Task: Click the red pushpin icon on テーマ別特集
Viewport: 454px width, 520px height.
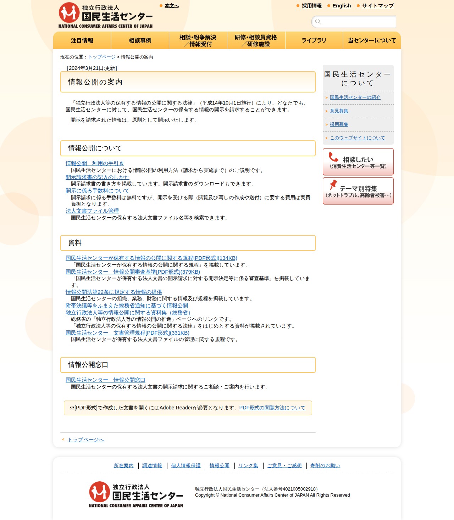Action: point(333,185)
